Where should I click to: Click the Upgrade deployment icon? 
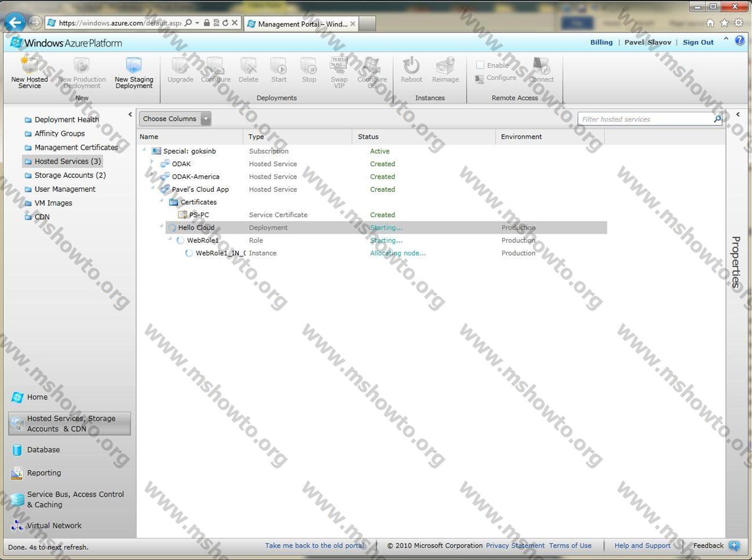(x=180, y=66)
